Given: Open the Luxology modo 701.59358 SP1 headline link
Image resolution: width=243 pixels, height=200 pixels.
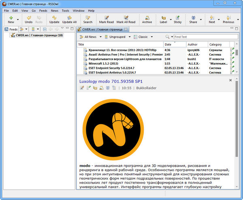Looking at the screenshot, I should pyautogui.click(x=111, y=81).
